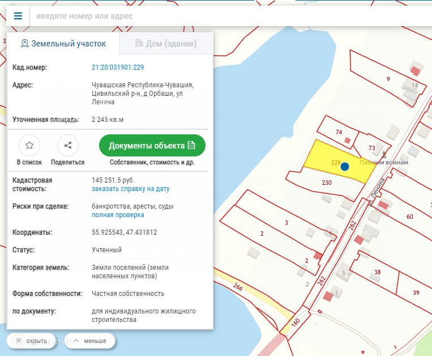Click the 'Документы объекта' green button
Image resolution: width=432 pixels, height=356 pixels.
[152, 146]
